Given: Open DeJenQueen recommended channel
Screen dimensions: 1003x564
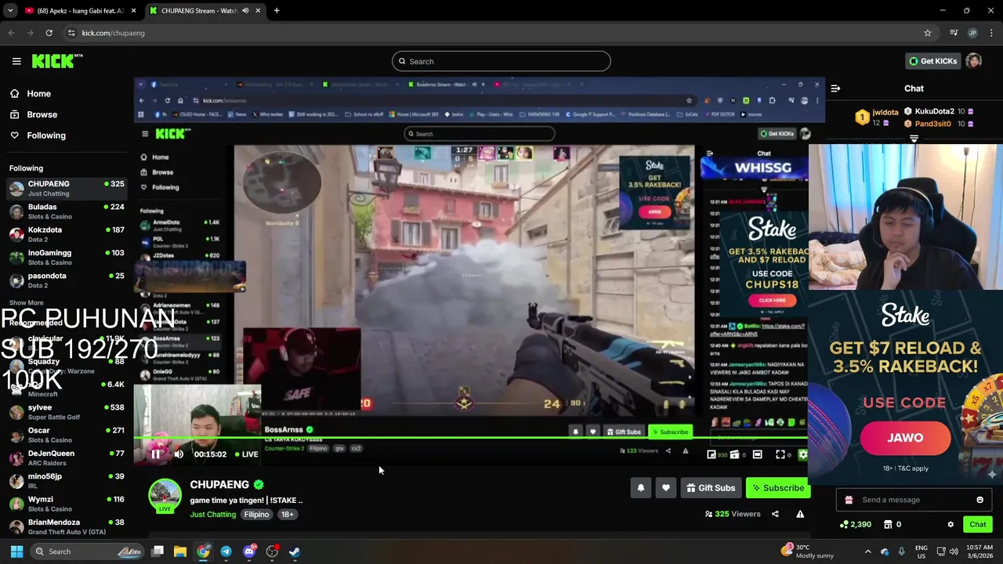Looking at the screenshot, I should pos(67,457).
